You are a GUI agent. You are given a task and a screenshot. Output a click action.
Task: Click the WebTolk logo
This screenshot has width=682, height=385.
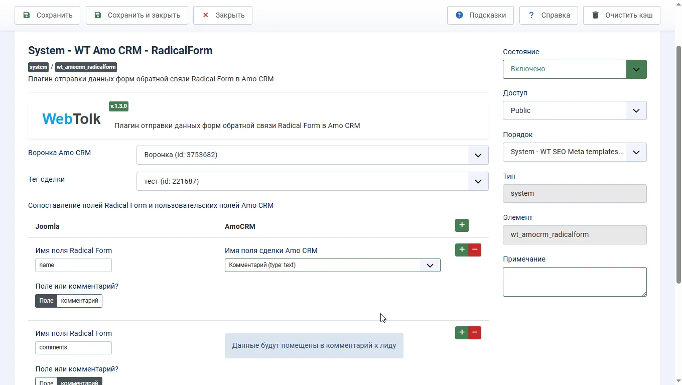pos(71,119)
